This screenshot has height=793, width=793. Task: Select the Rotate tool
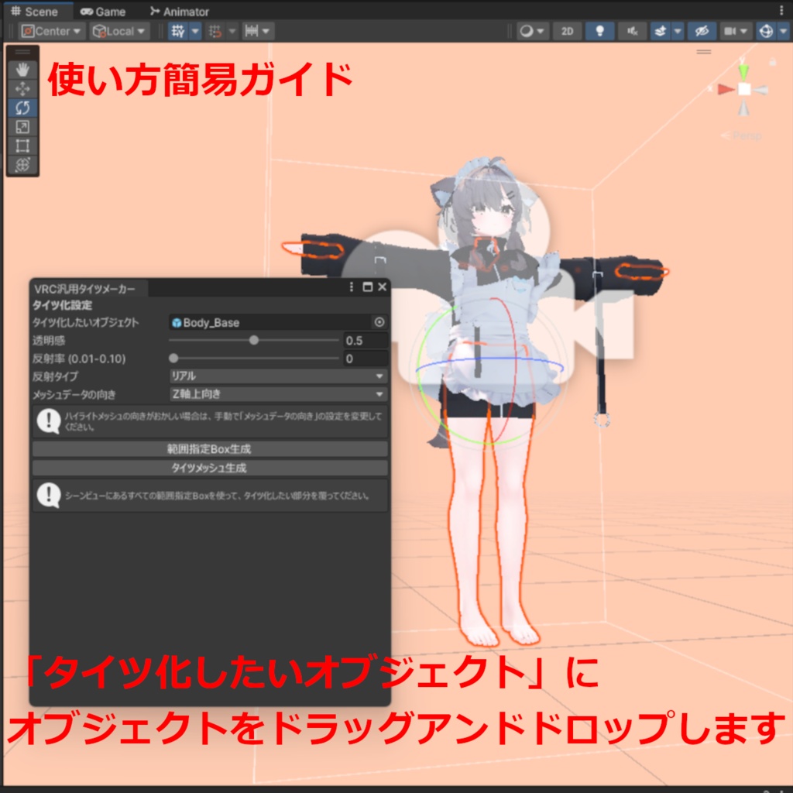[22, 108]
